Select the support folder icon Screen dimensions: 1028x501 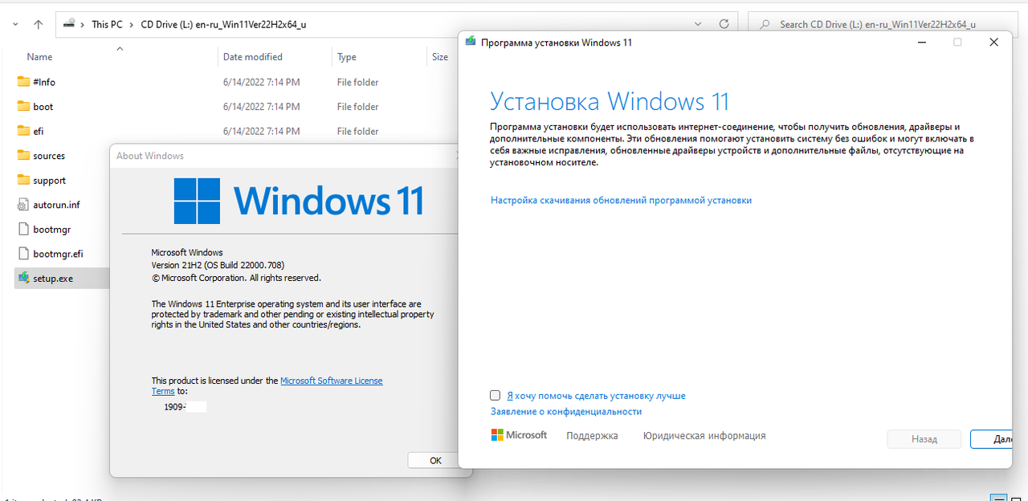pyautogui.click(x=23, y=181)
